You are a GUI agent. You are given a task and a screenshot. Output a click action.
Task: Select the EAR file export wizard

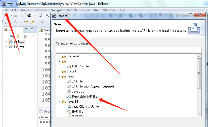[x=75, y=112]
